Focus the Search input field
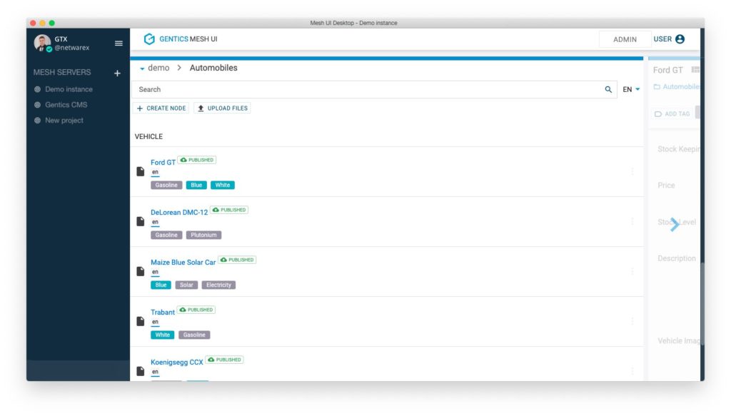Viewport: 731px width, 416px height. pyautogui.click(x=368, y=89)
